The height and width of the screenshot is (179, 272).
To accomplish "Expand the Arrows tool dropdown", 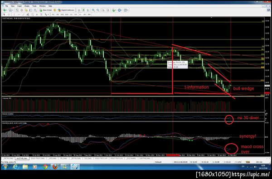I will click(48, 15).
